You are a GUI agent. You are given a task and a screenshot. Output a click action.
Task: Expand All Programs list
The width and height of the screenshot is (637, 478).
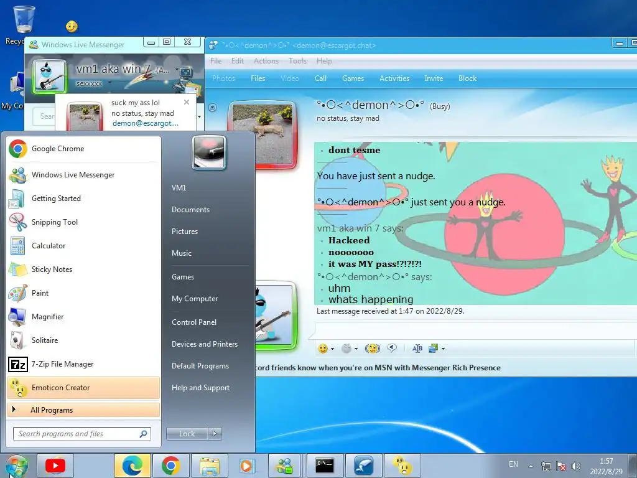click(x=83, y=410)
